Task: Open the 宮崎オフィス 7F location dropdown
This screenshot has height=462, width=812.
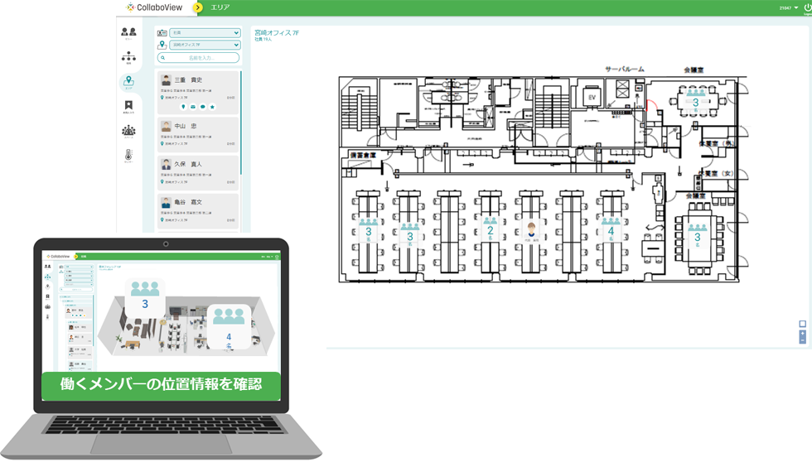Action: tap(204, 45)
